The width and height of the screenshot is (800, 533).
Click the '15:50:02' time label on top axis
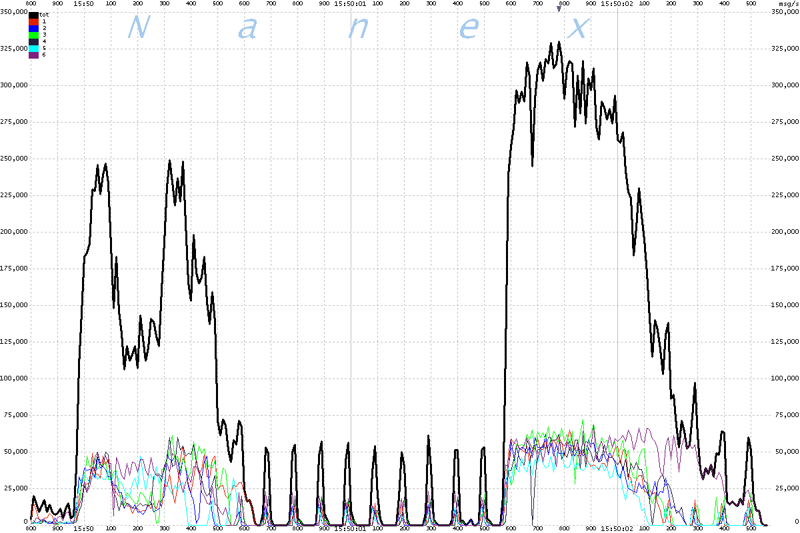[x=617, y=3]
